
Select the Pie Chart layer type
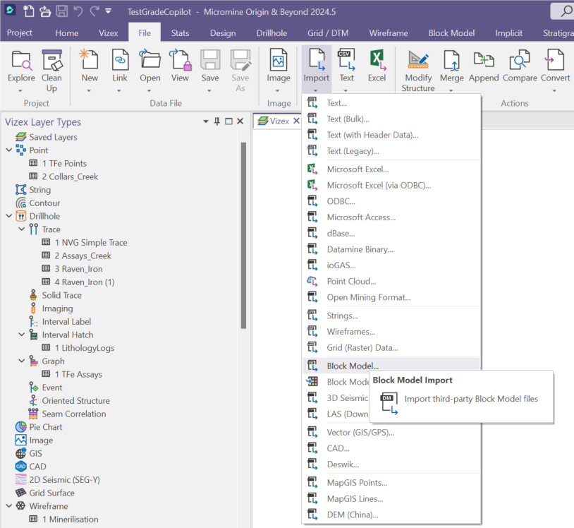click(x=45, y=427)
